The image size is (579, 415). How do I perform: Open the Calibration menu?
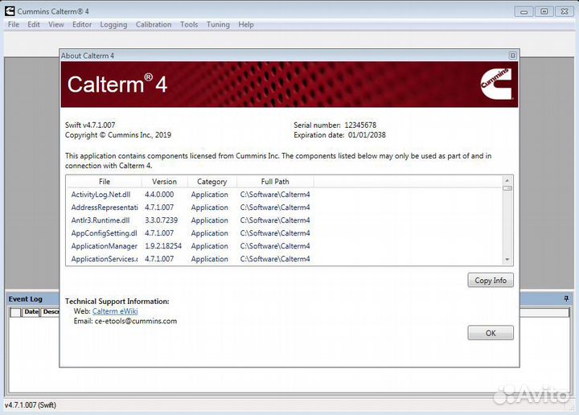click(153, 25)
